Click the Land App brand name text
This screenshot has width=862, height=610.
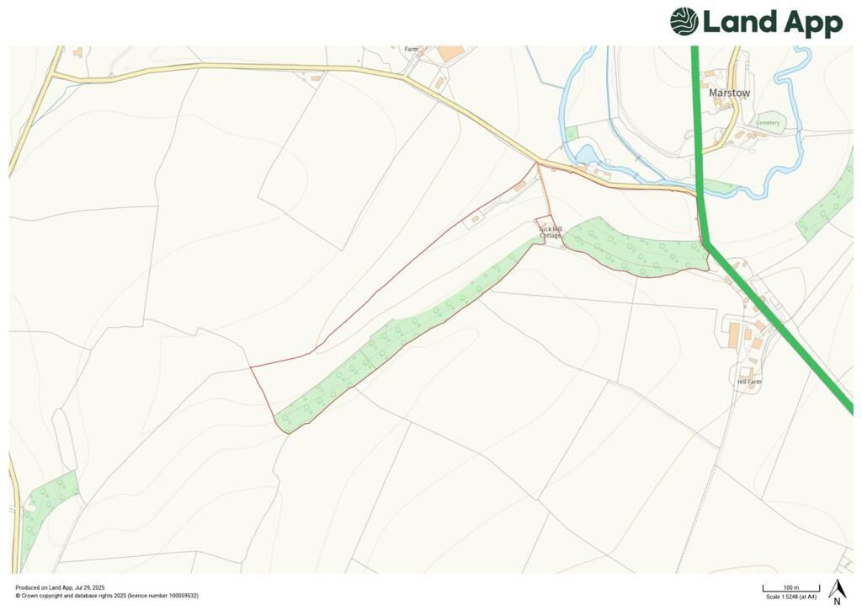coord(773,23)
